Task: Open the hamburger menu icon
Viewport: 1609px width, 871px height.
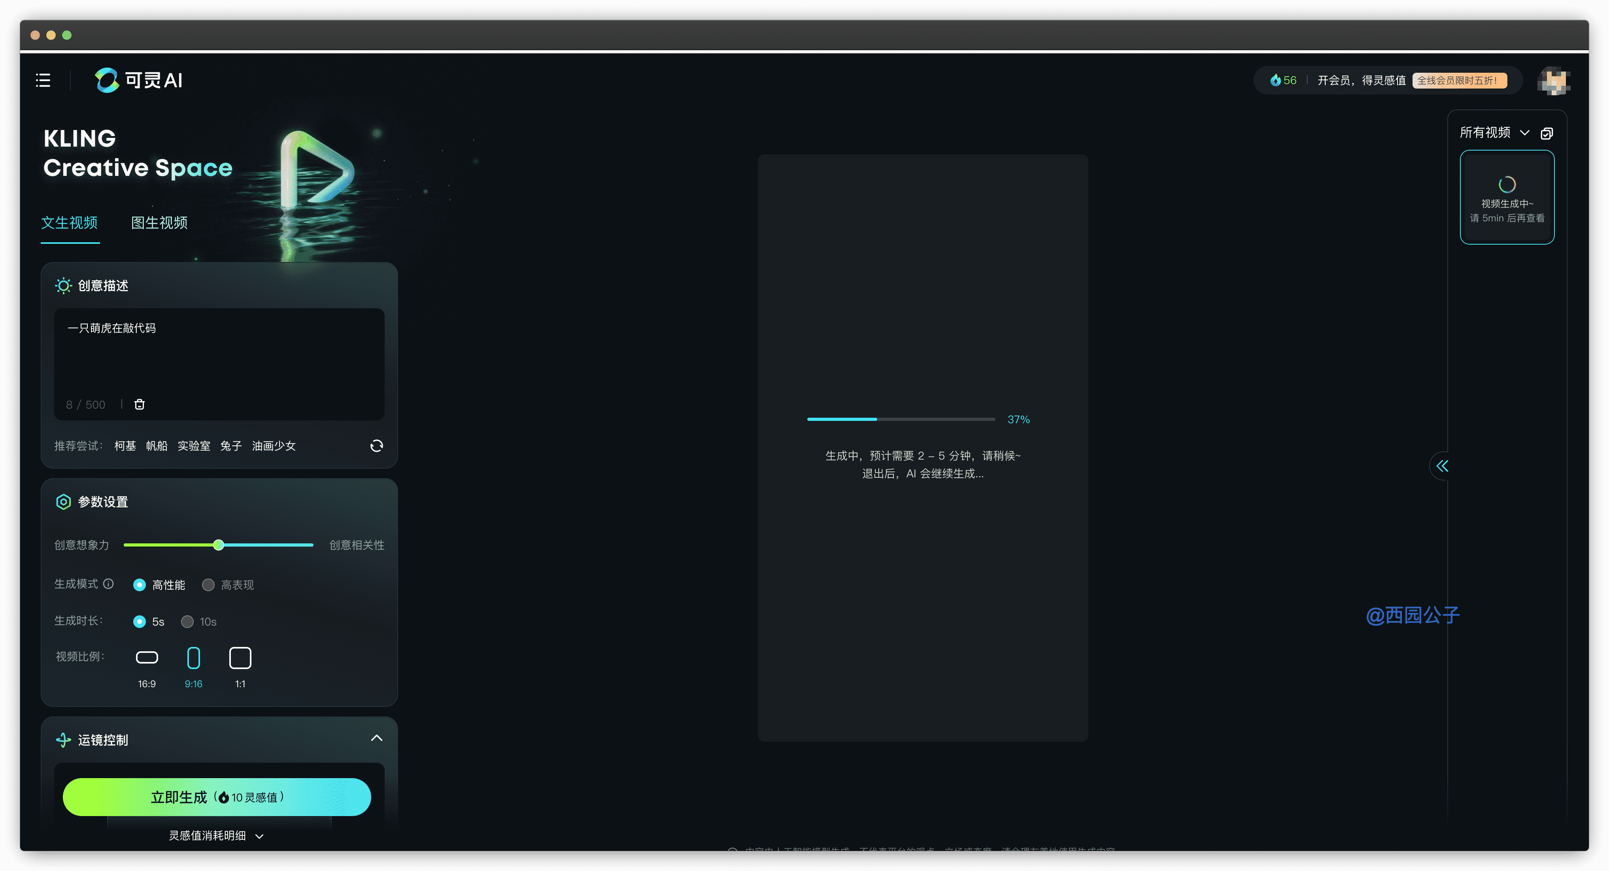Action: click(x=43, y=80)
